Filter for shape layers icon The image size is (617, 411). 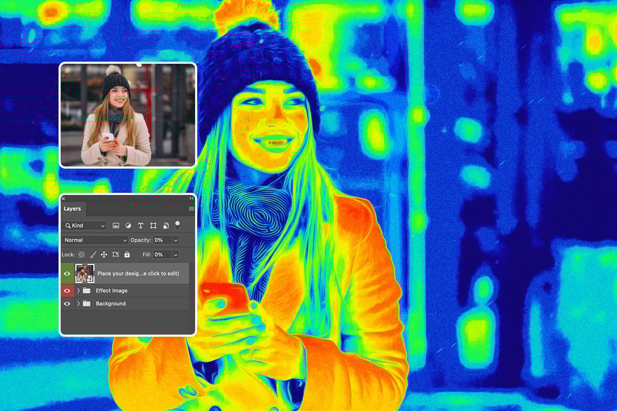153,226
